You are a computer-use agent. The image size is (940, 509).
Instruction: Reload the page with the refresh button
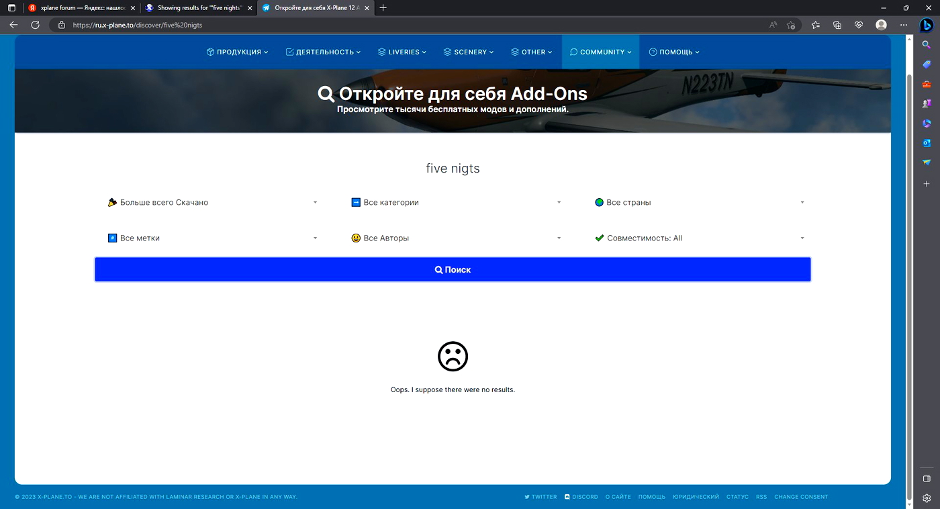pyautogui.click(x=35, y=25)
